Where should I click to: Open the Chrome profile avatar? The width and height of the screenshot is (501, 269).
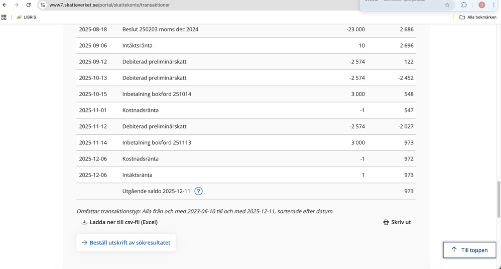[x=481, y=5]
